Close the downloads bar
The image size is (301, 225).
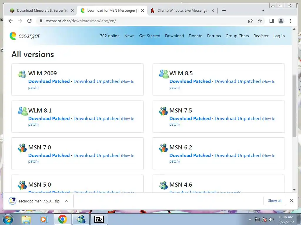(291, 201)
